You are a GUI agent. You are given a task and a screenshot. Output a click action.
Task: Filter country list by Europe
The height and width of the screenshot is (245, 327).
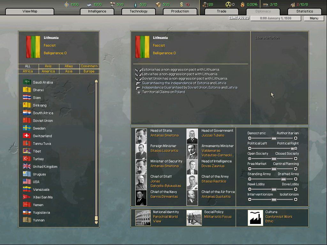[x=89, y=71]
